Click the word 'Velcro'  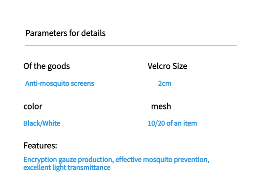[157, 66]
